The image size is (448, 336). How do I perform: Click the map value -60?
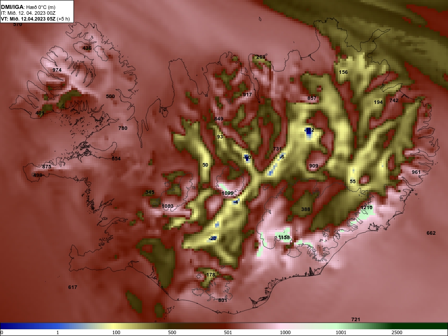tap(247, 157)
